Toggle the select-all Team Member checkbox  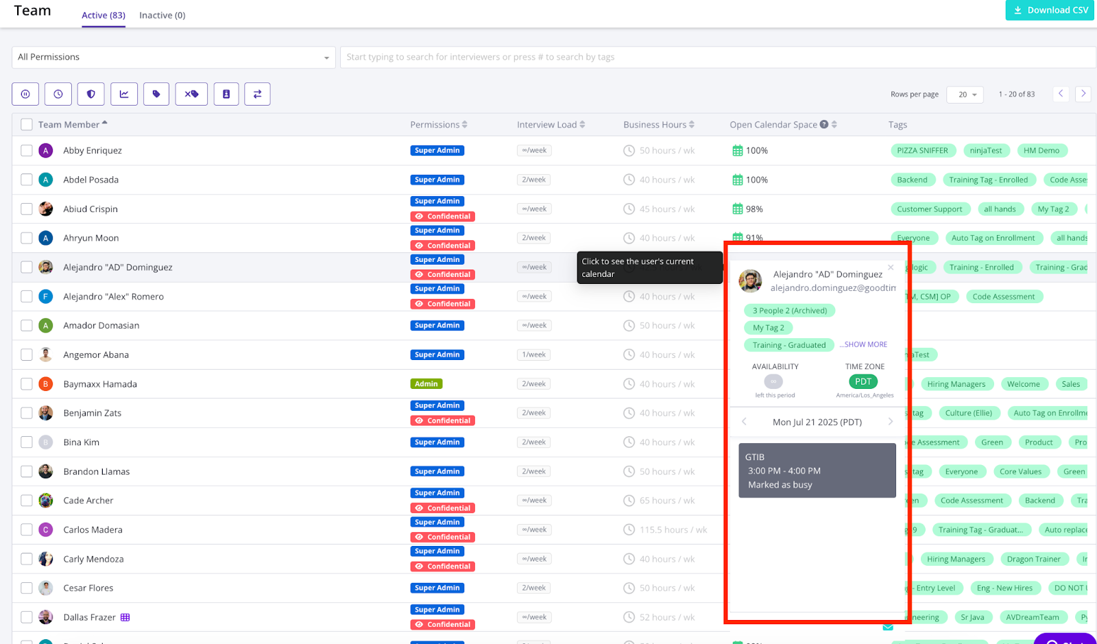pos(27,125)
